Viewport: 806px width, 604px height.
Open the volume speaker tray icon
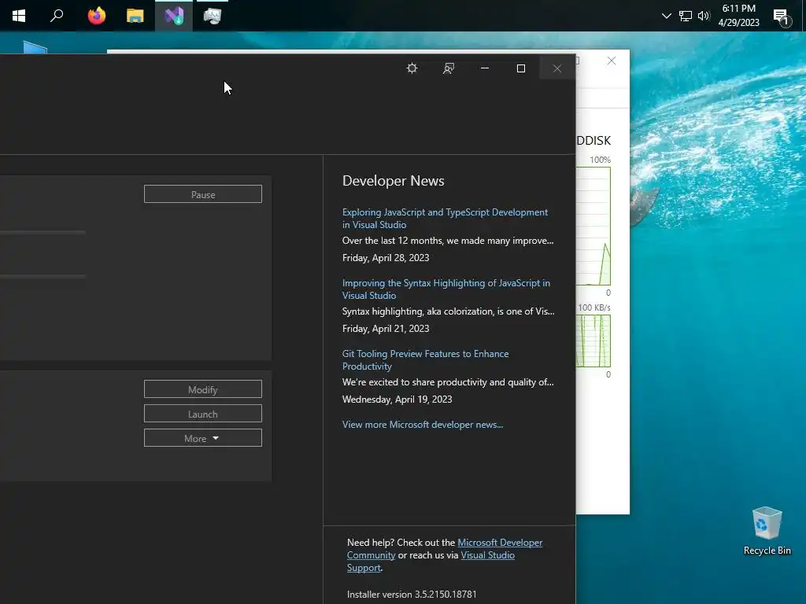(703, 16)
